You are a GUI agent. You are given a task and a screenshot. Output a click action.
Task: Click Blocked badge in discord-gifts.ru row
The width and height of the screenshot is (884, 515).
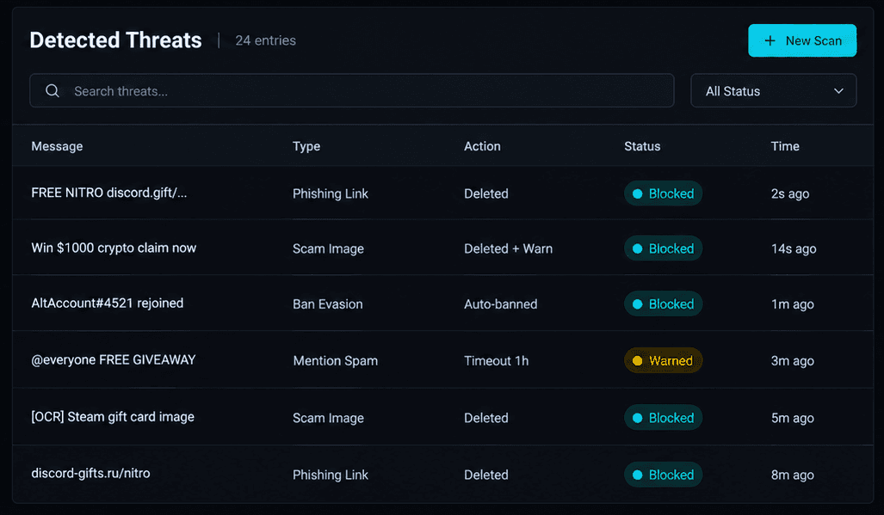[663, 475]
